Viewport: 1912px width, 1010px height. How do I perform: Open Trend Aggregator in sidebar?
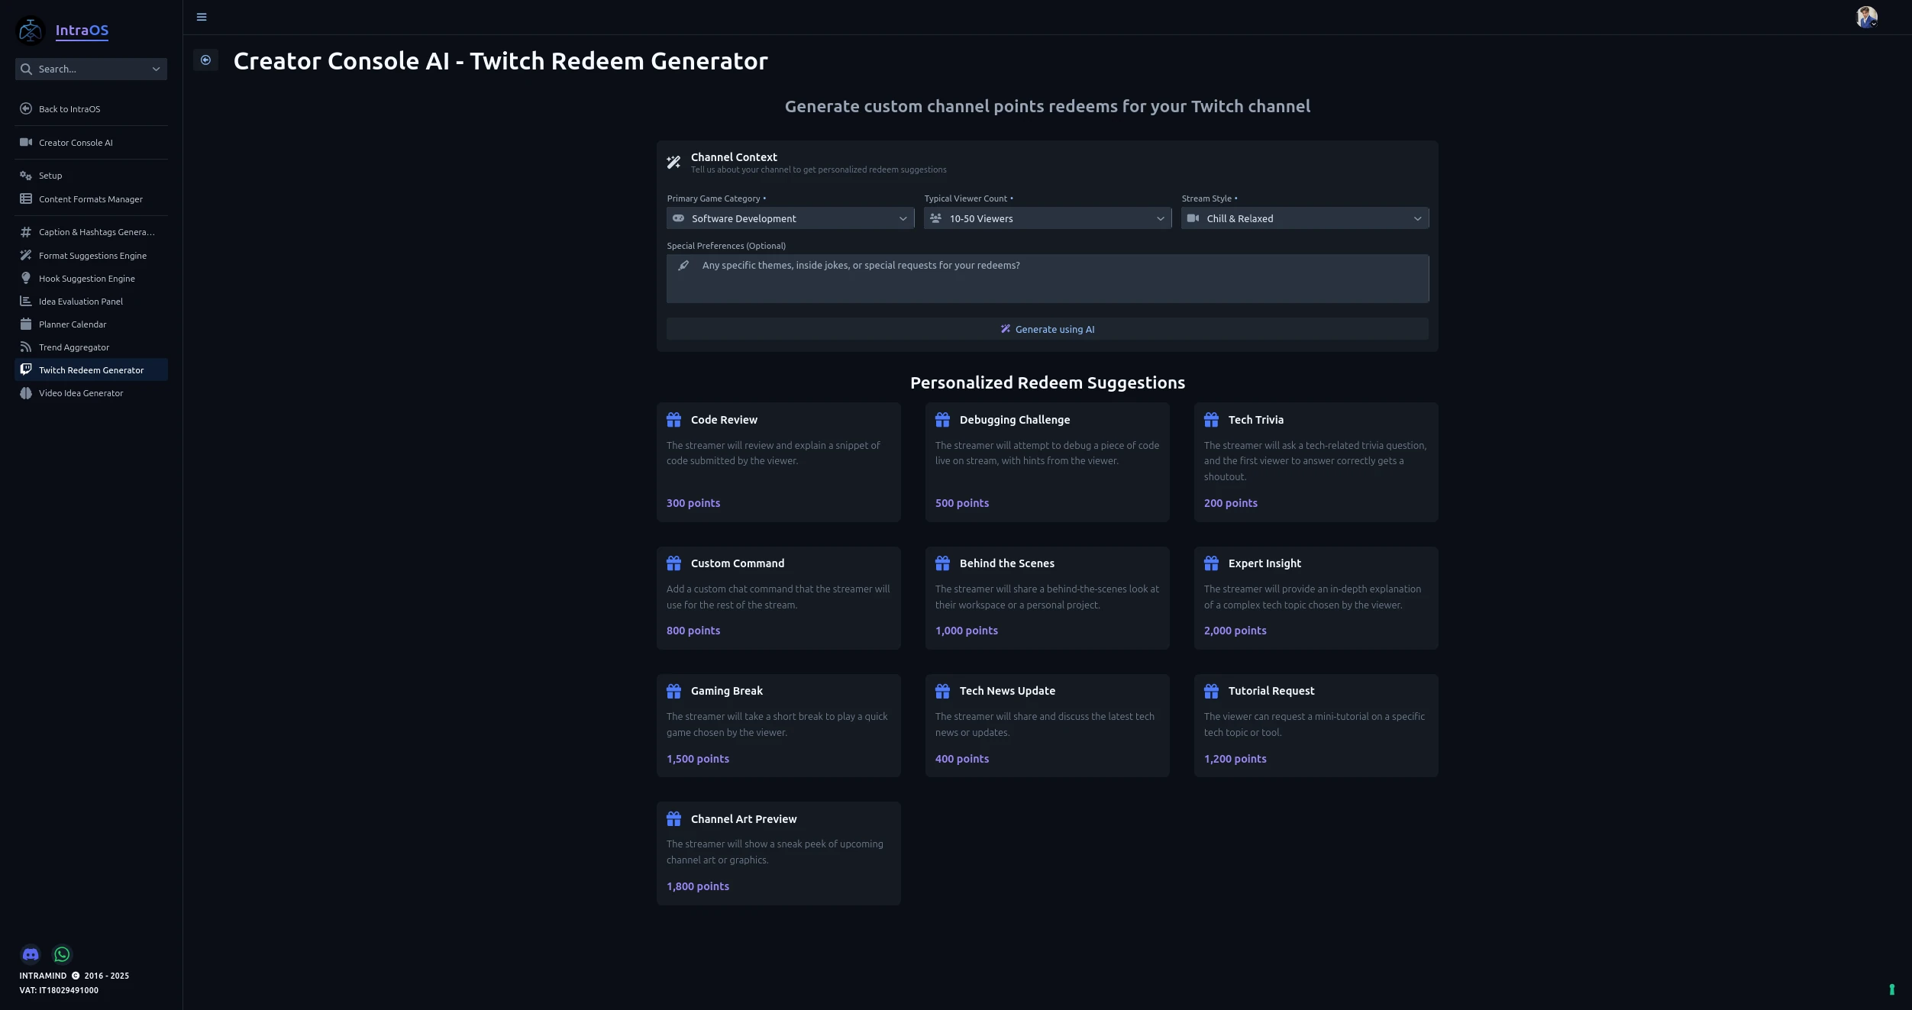tap(74, 347)
